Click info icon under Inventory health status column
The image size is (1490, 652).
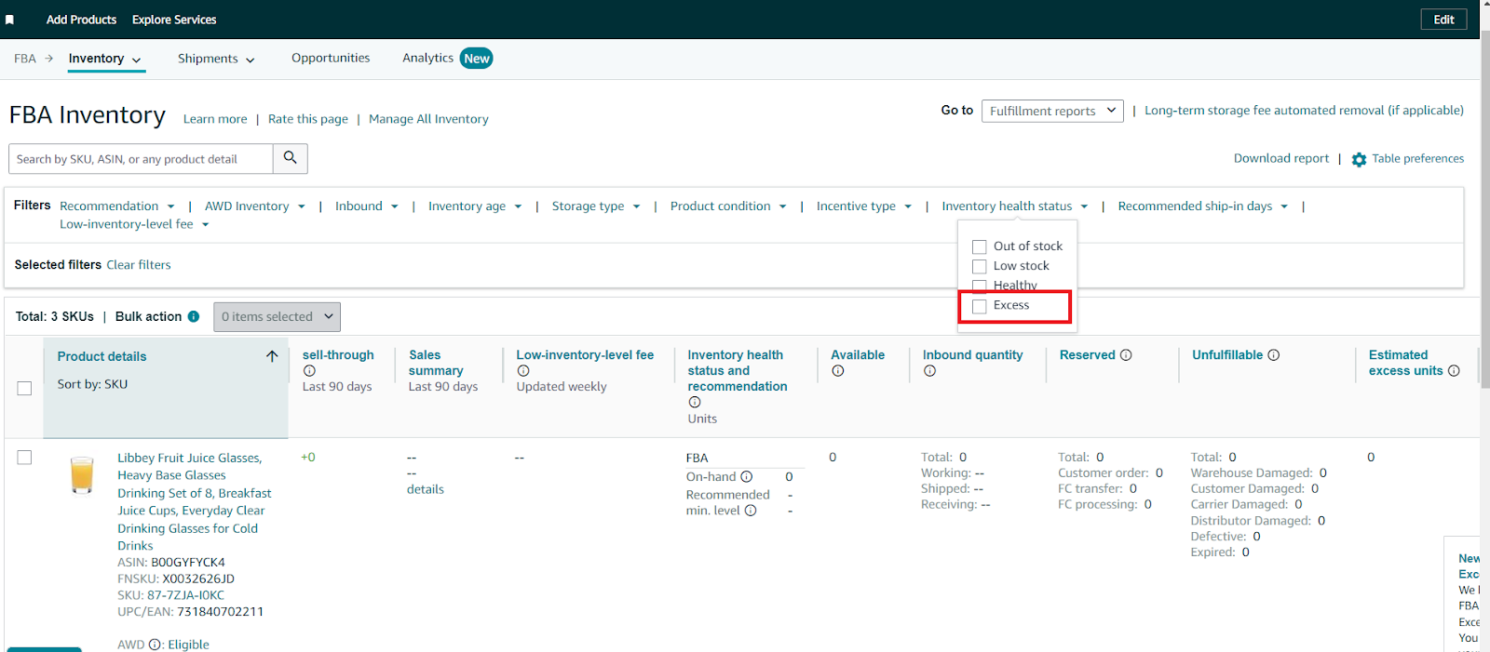(x=695, y=403)
